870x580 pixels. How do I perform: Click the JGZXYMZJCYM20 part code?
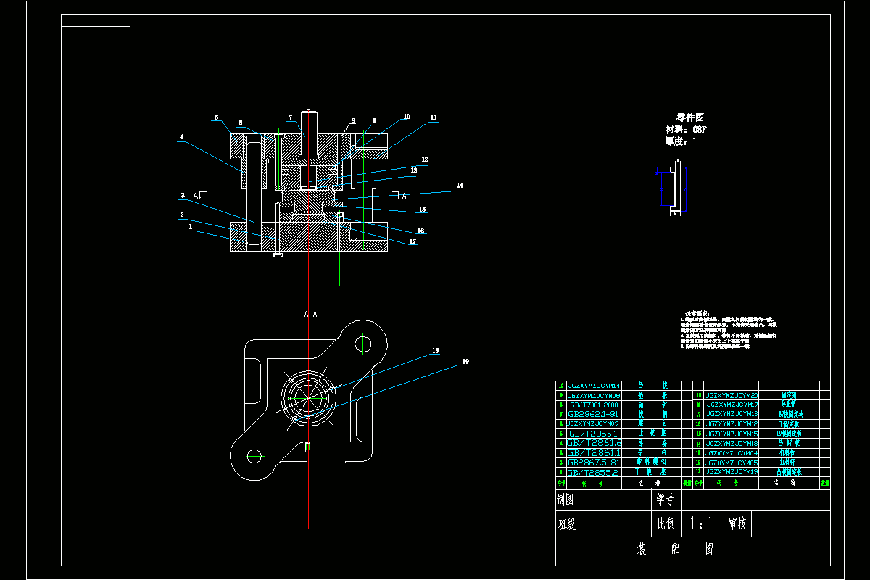[732, 395]
